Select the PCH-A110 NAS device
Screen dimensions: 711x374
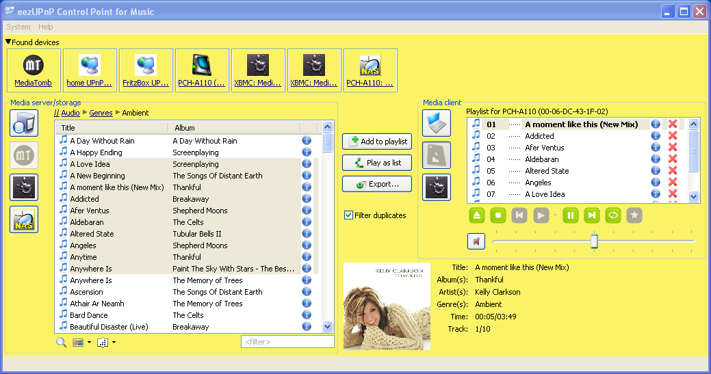(370, 70)
